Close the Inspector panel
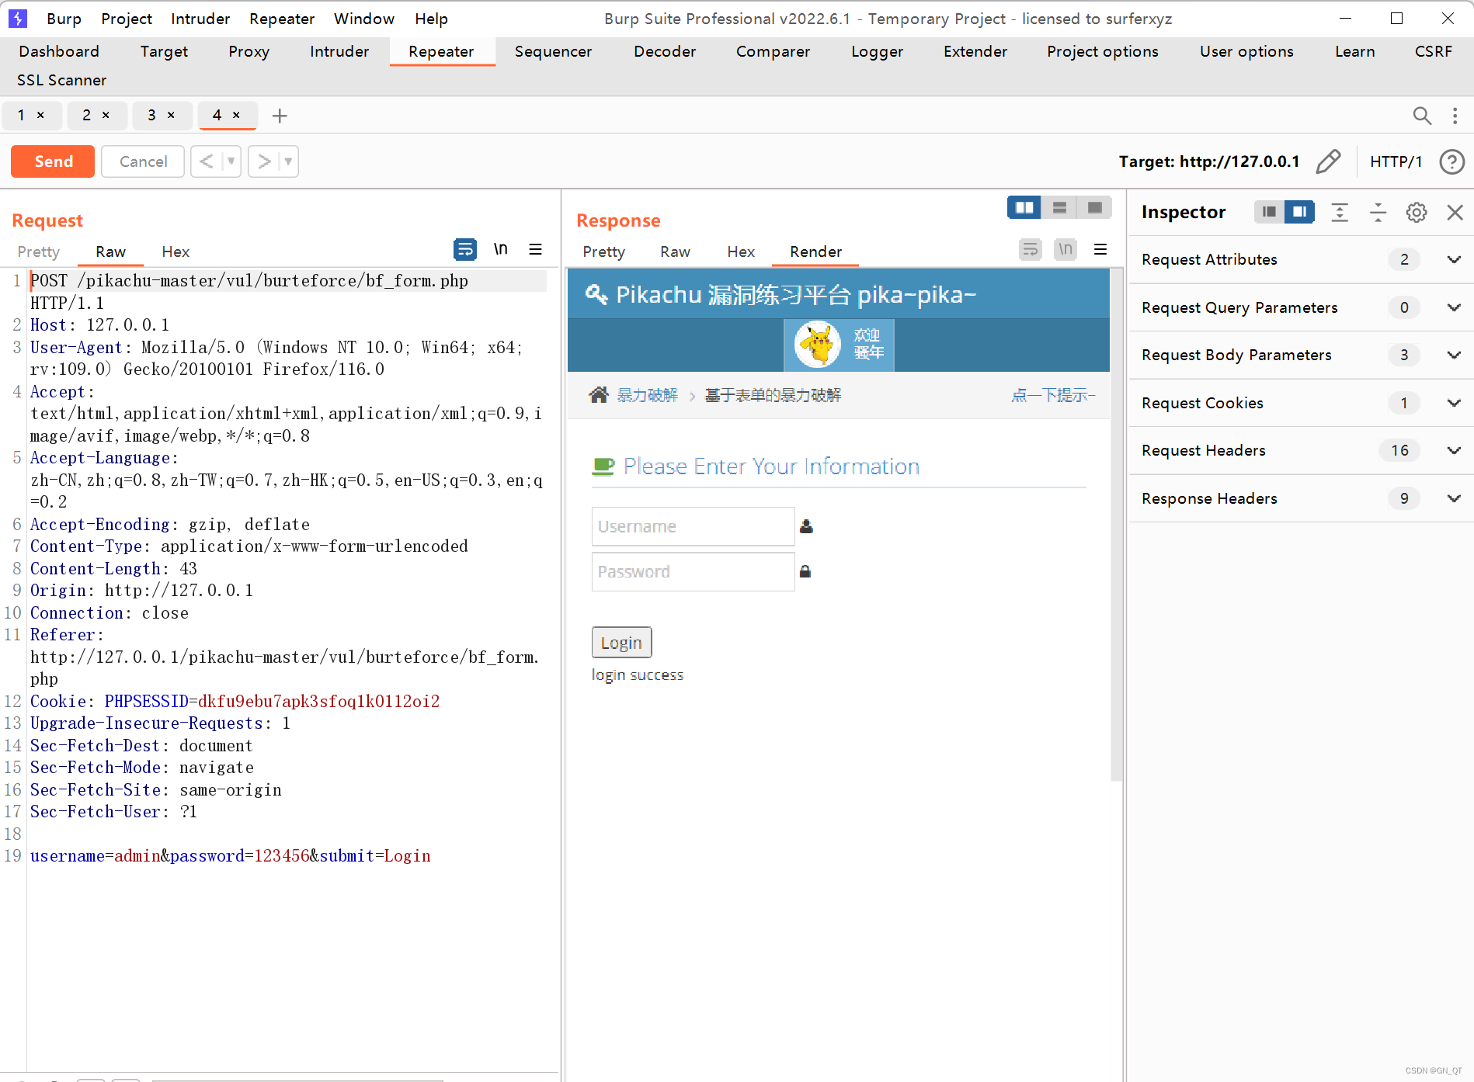This screenshot has width=1474, height=1082. 1455,212
